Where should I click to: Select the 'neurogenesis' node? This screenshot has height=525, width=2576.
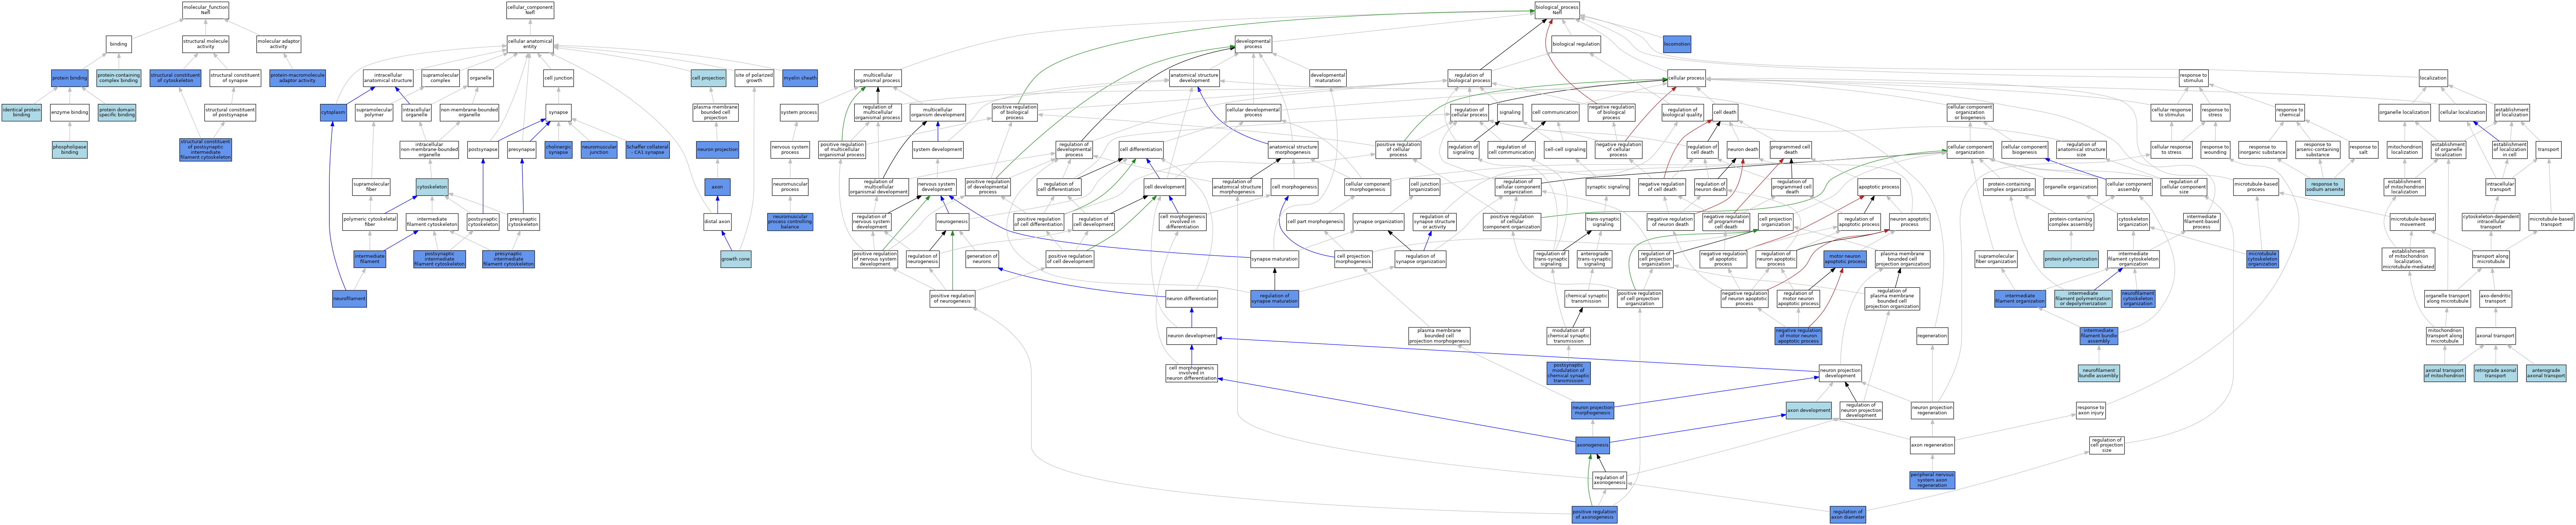pyautogui.click(x=952, y=222)
